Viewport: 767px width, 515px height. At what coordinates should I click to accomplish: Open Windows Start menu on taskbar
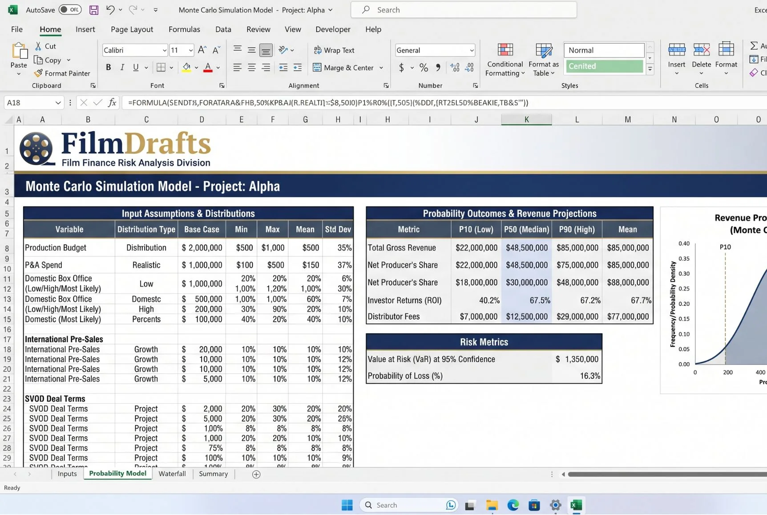click(x=347, y=505)
